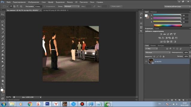Toggle lock all padlock for the layer

[x=164, y=56]
